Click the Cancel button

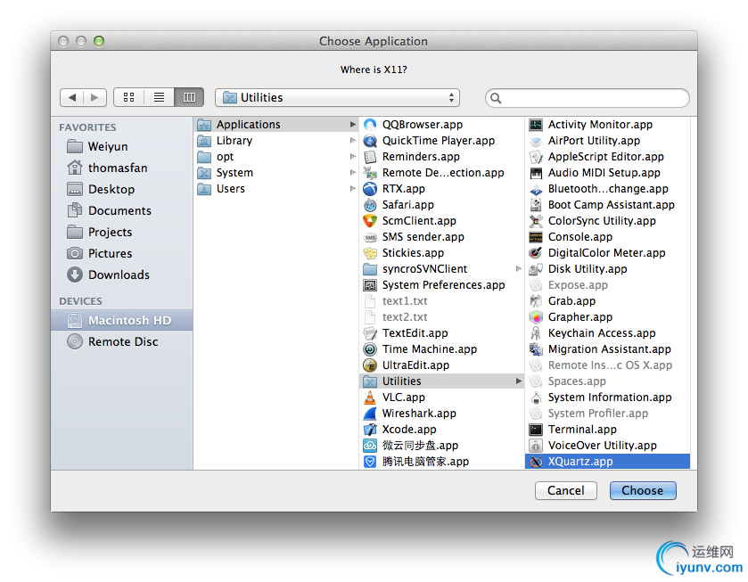pyautogui.click(x=566, y=490)
